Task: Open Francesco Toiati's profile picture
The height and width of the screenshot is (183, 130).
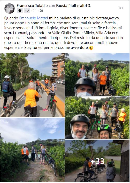Action: coord(10,9)
